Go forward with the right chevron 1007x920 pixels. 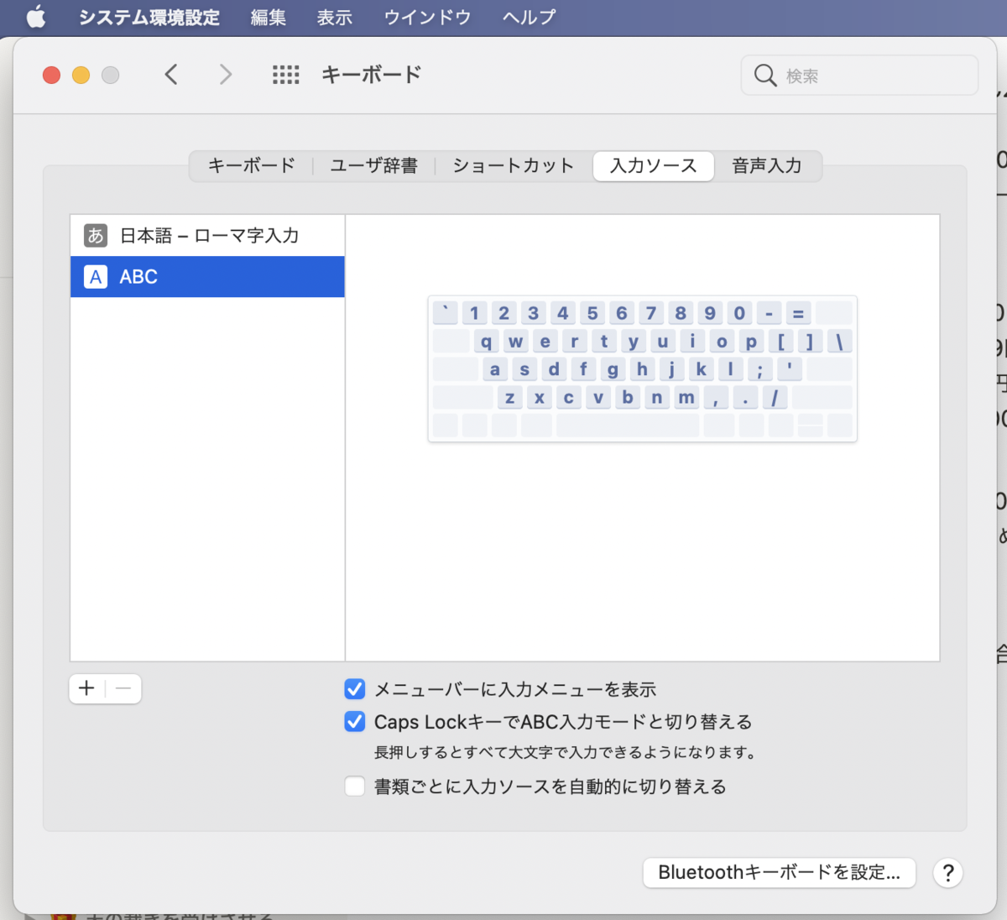[225, 75]
